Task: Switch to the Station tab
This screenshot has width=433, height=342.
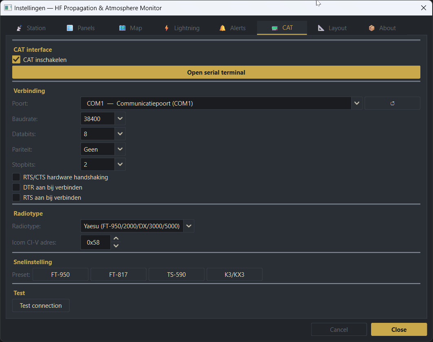Action: [31, 28]
